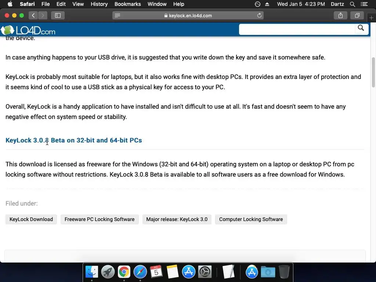Open KeyLock 3.0.8 Beta heading link
376x282 pixels.
(73, 140)
